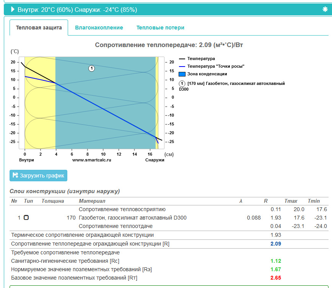Click the Газобетон D300 material row
The width and height of the screenshot is (332, 288).
click(x=169, y=218)
